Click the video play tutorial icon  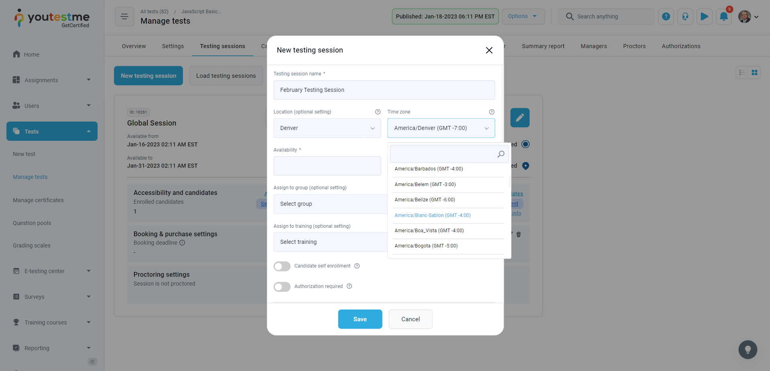click(x=704, y=17)
